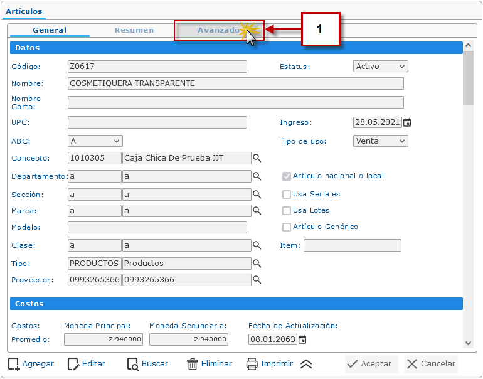Open the Fecha de Actualización calendar icon

coord(302,340)
